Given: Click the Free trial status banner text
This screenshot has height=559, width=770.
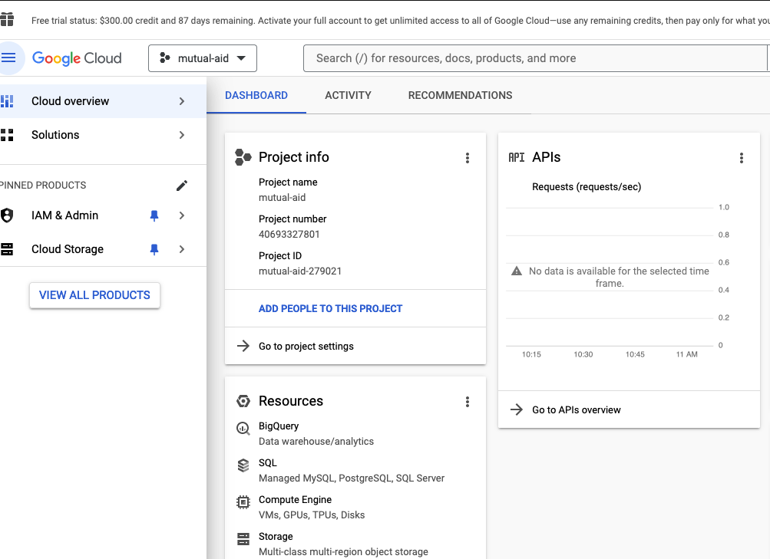Looking at the screenshot, I should tap(400, 21).
